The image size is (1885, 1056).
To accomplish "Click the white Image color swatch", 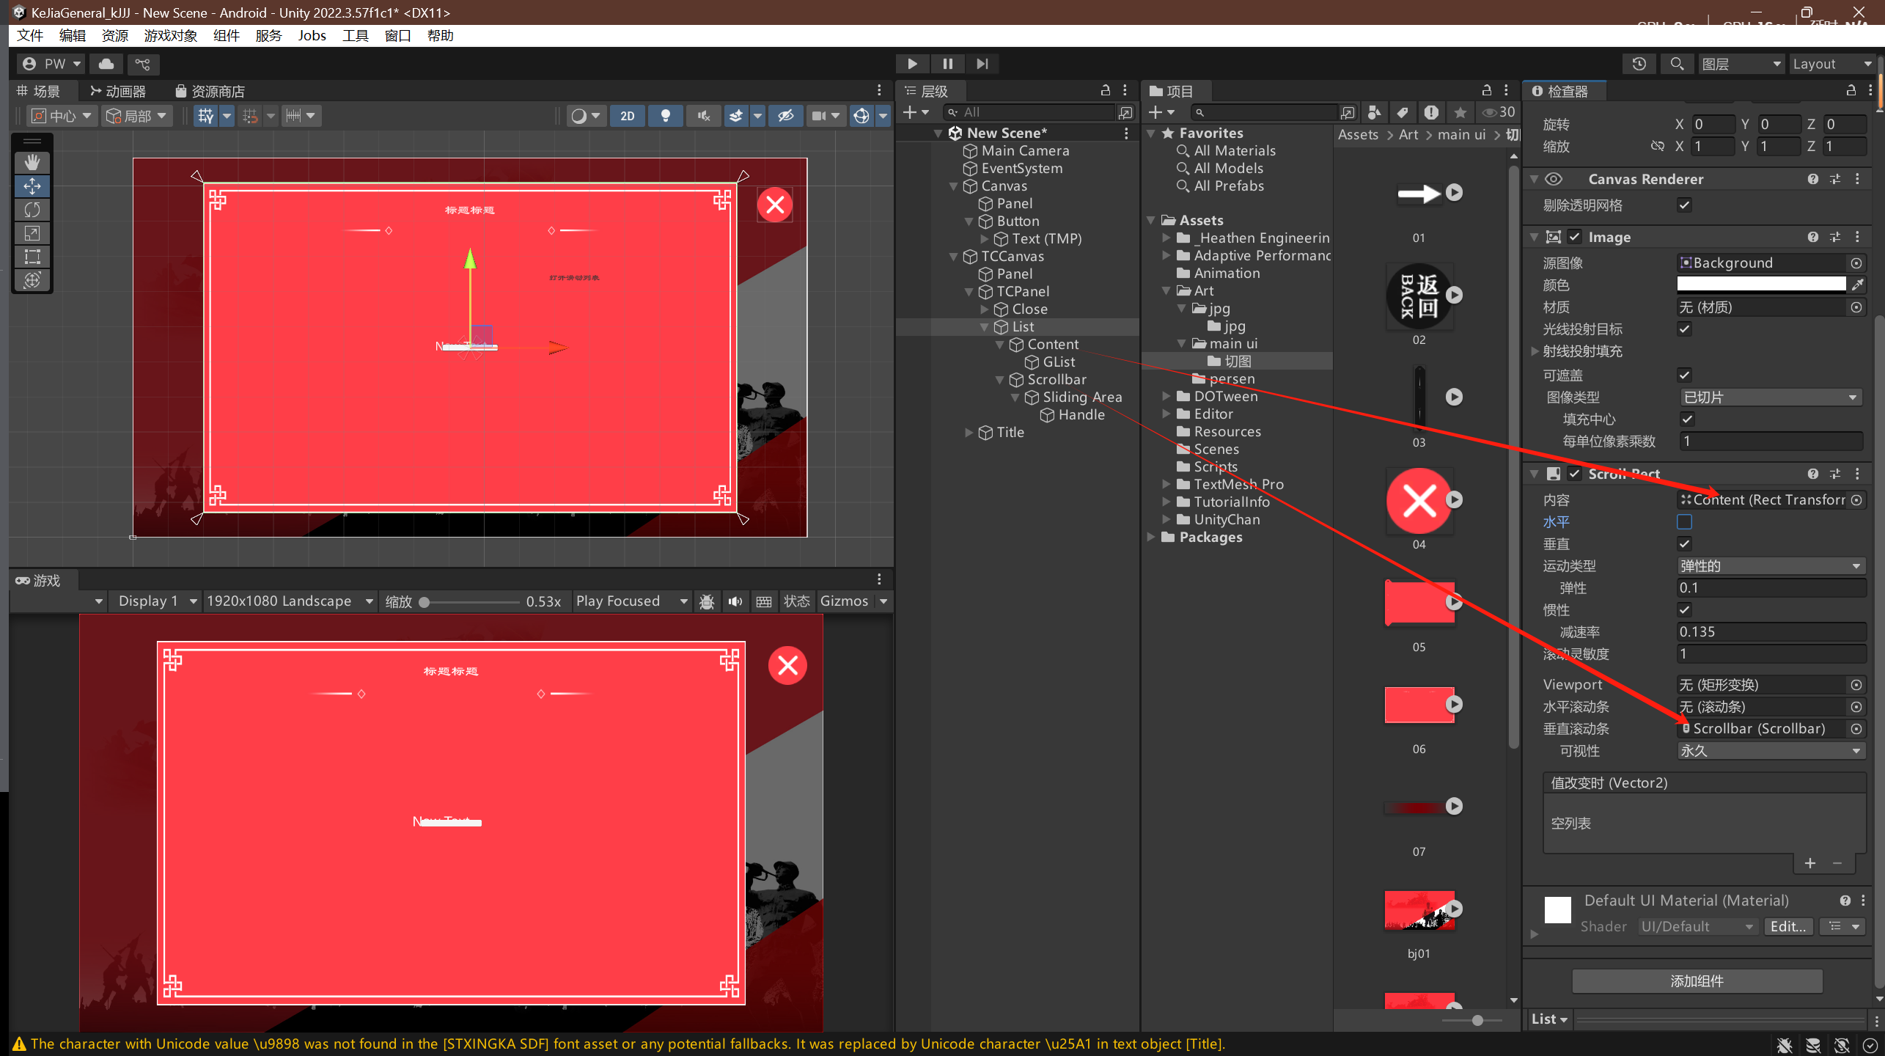I will [x=1760, y=285].
